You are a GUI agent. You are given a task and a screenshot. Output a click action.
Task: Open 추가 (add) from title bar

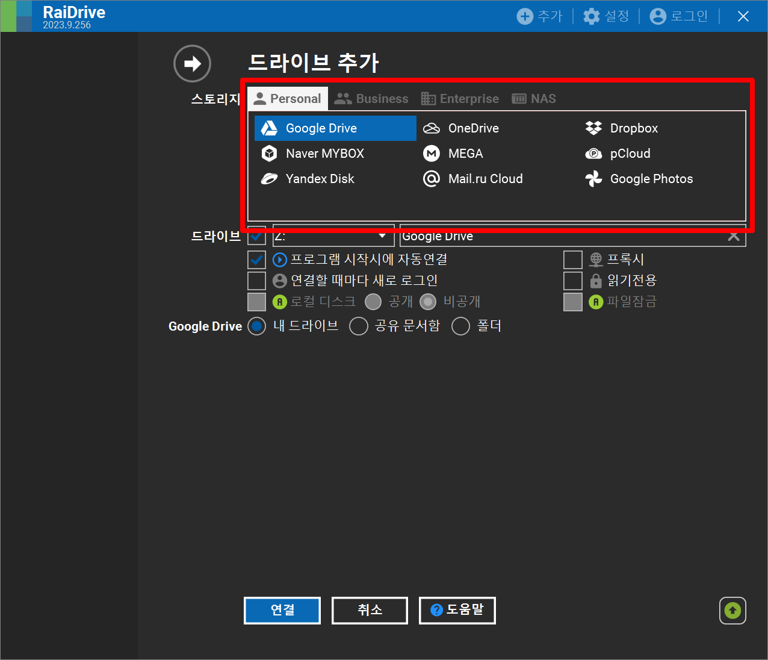[539, 16]
